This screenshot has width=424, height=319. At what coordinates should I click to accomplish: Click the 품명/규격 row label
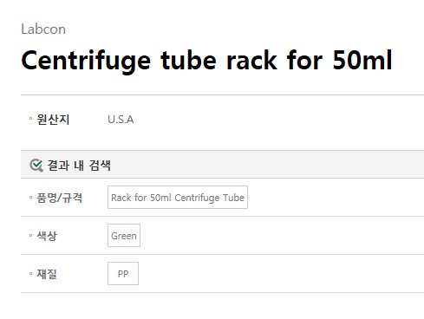click(59, 198)
